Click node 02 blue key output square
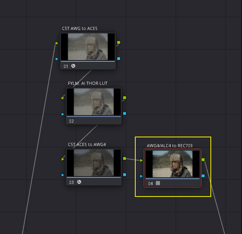 click(x=125, y=113)
